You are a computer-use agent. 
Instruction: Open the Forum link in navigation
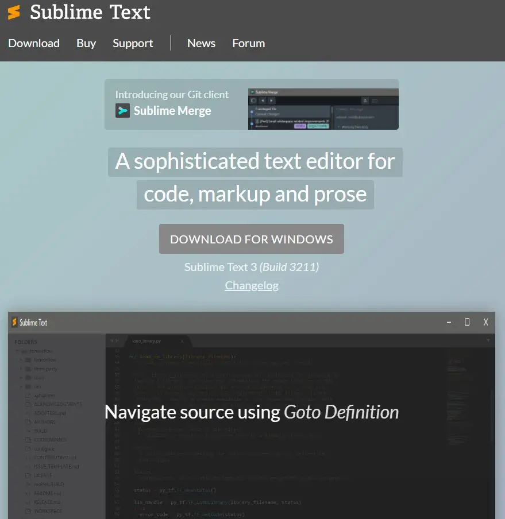tap(249, 43)
